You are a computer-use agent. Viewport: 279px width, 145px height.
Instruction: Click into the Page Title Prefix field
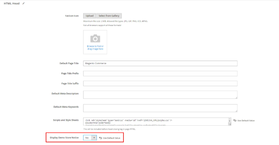(160, 74)
